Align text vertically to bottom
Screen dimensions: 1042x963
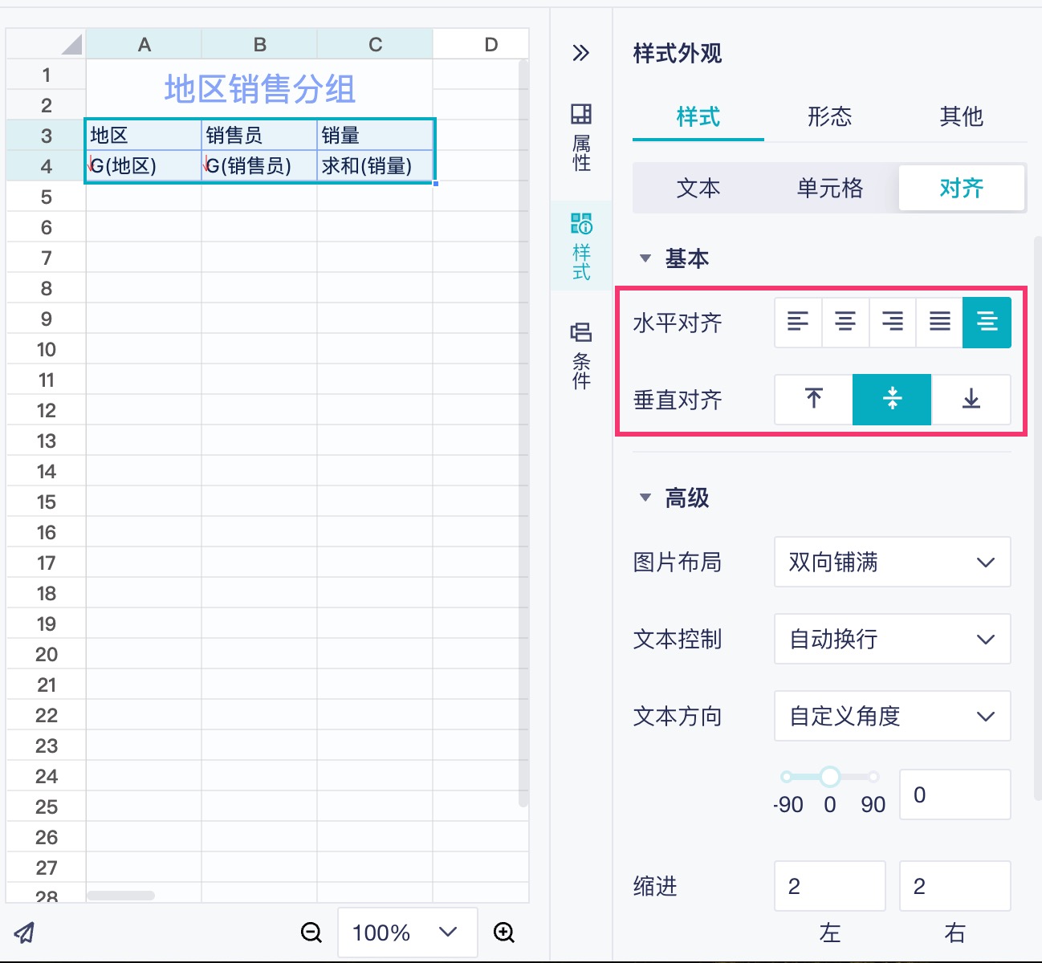tap(971, 399)
